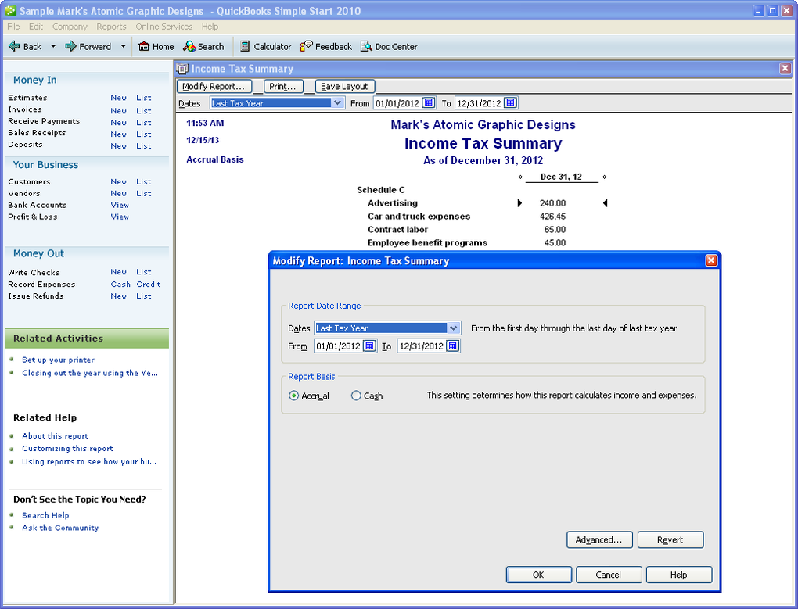Open Ask the Community link
The image size is (798, 609).
60,528
